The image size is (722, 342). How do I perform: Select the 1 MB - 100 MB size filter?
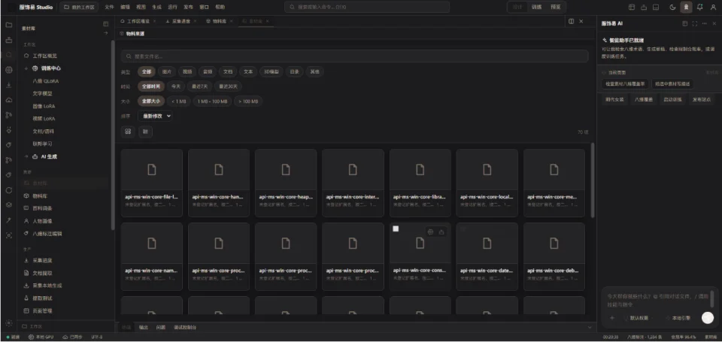[212, 101]
